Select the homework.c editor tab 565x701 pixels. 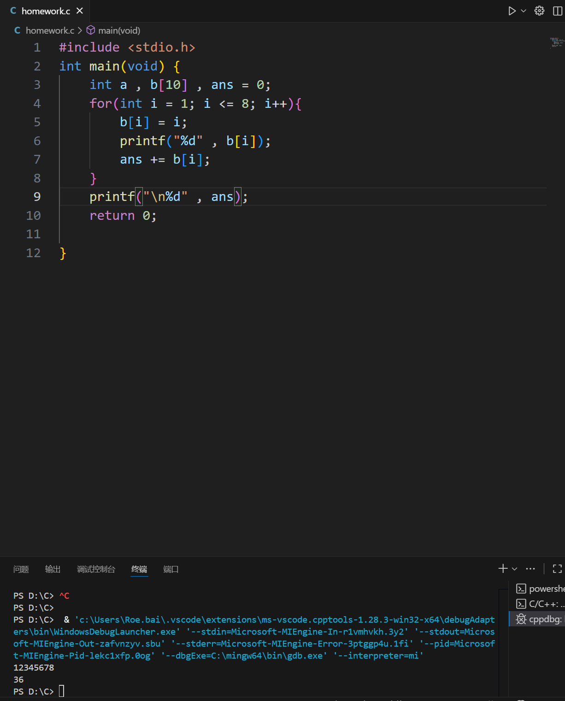(45, 11)
